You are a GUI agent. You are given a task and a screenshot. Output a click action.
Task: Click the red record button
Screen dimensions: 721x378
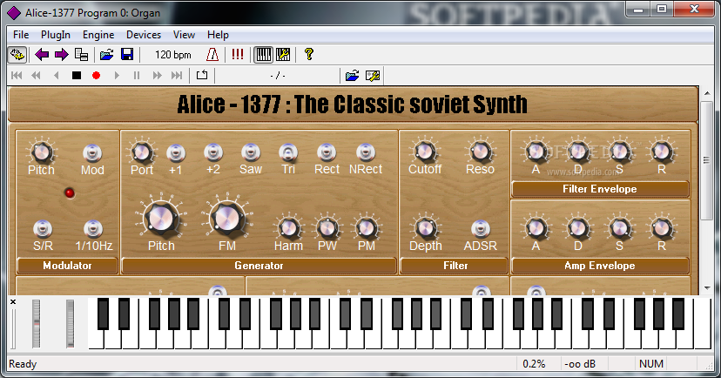96,76
